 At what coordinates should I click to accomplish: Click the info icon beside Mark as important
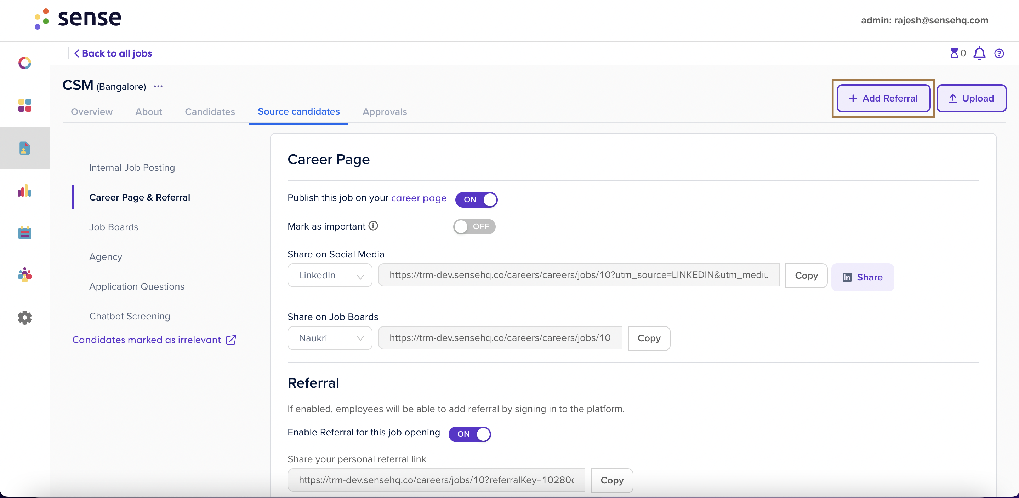point(373,226)
